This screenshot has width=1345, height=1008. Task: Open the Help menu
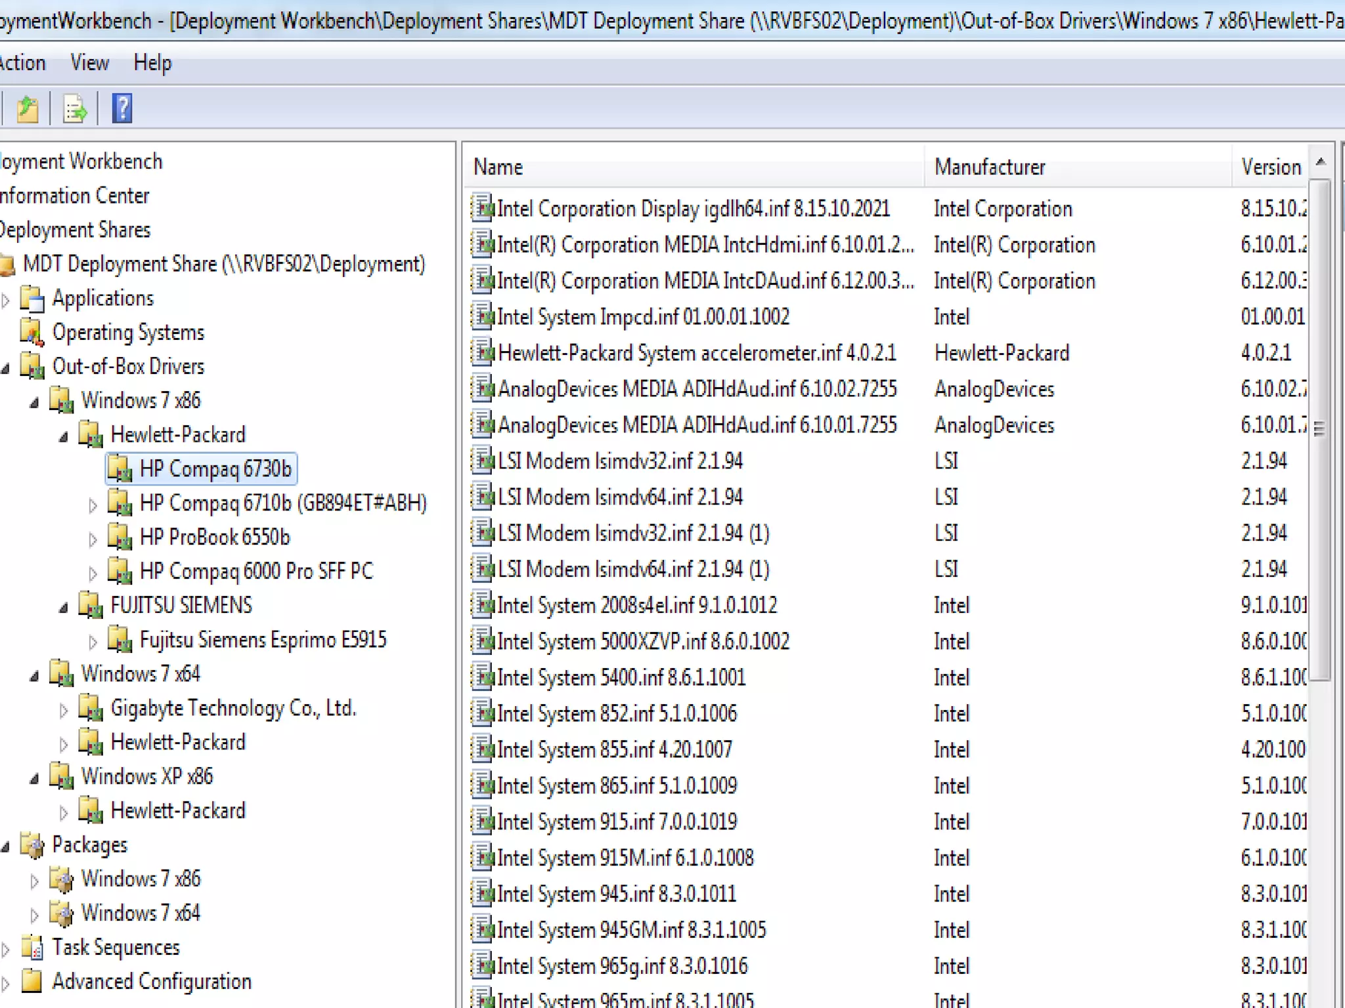point(152,63)
